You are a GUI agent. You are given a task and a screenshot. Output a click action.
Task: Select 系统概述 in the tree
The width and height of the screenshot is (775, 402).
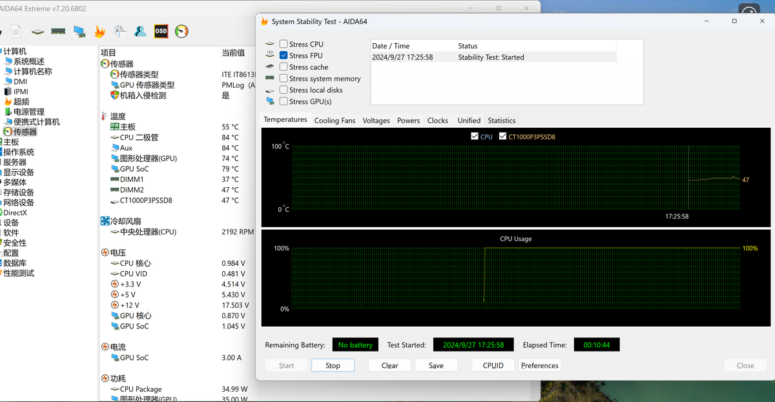click(29, 61)
